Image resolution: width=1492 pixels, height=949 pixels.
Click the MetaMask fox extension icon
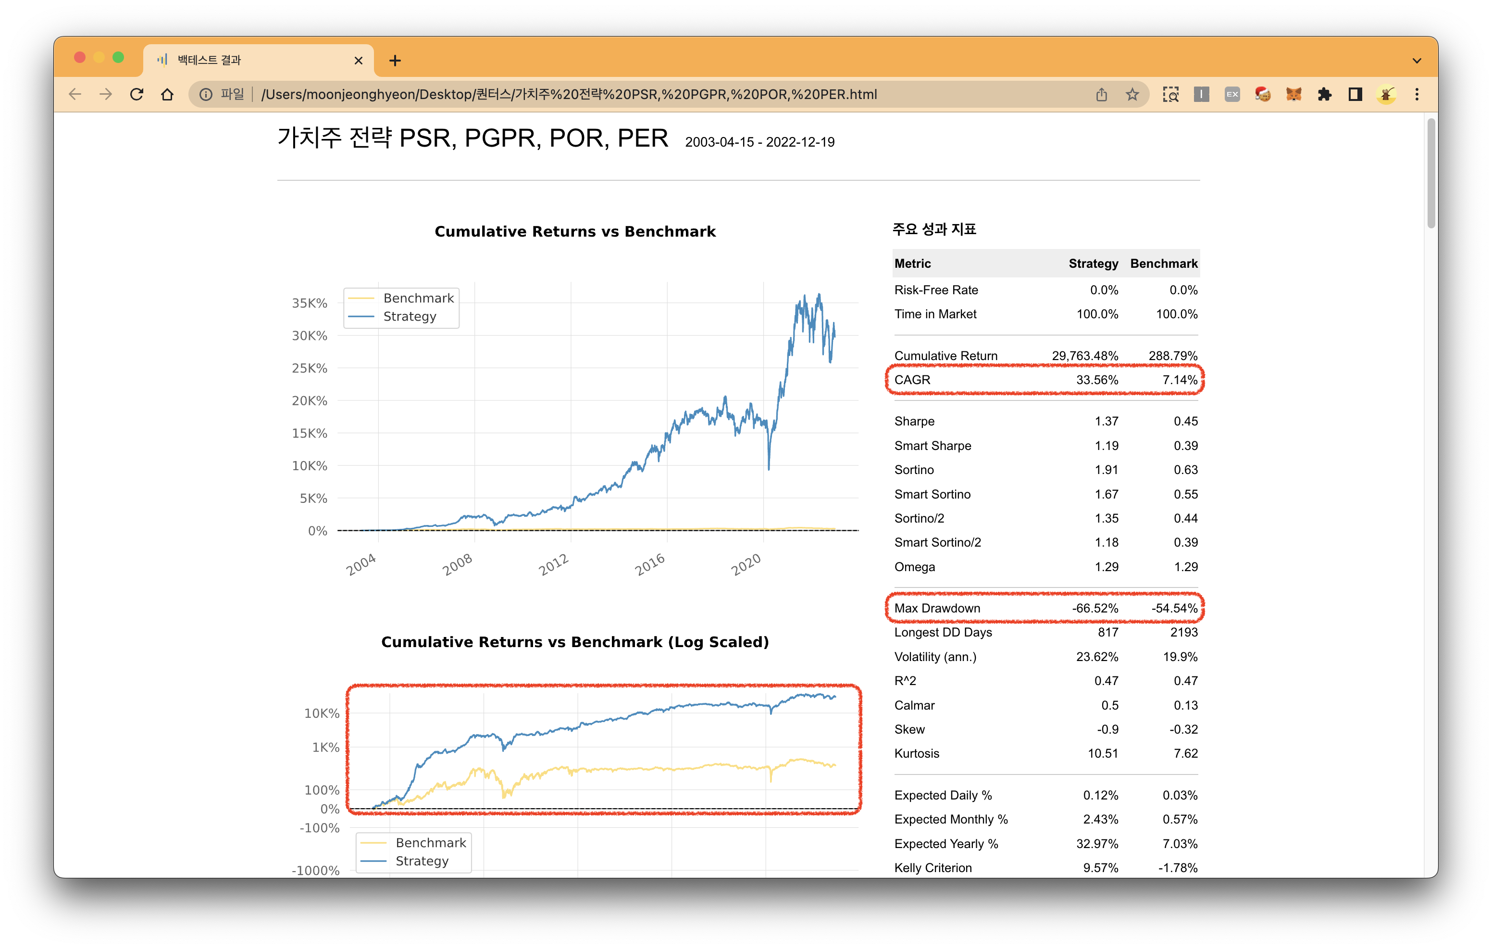click(1293, 94)
